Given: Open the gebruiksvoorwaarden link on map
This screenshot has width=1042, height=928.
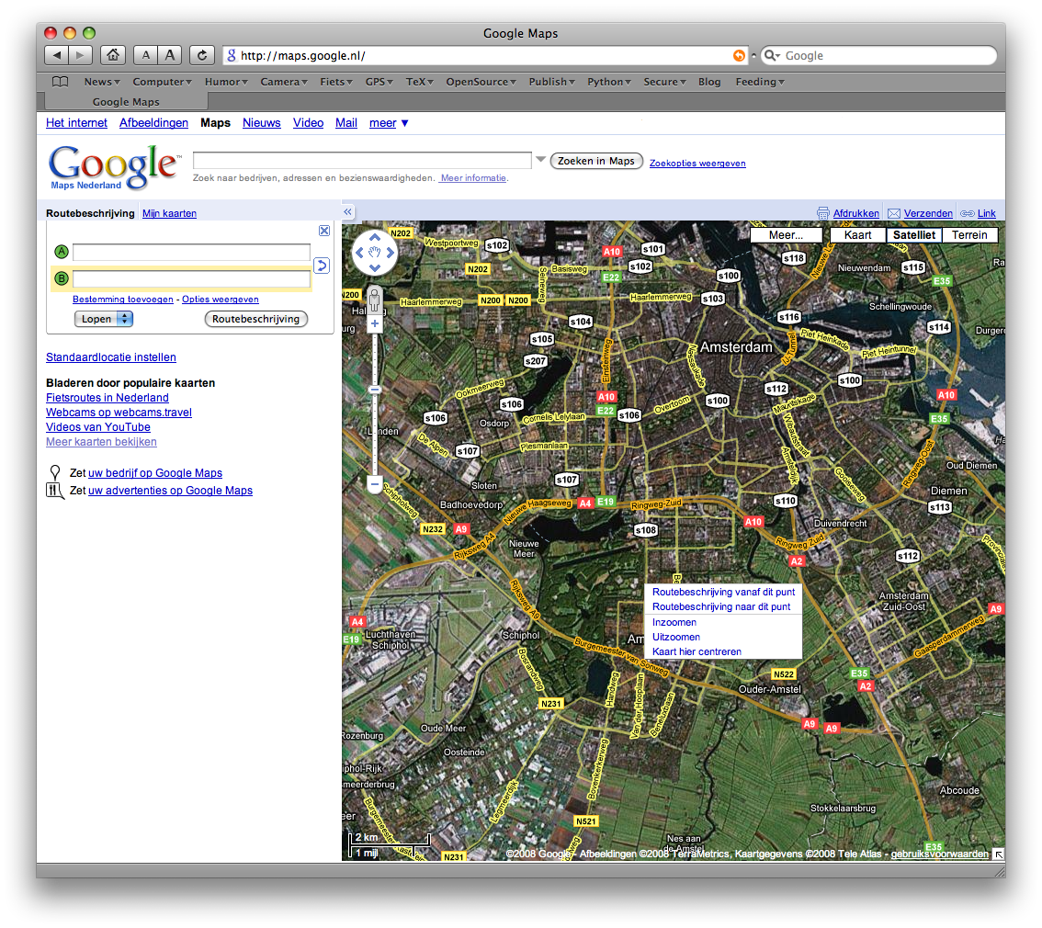Looking at the screenshot, I should (x=939, y=854).
